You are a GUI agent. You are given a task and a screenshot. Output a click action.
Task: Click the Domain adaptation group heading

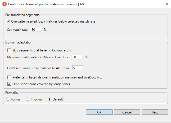(x=19, y=42)
